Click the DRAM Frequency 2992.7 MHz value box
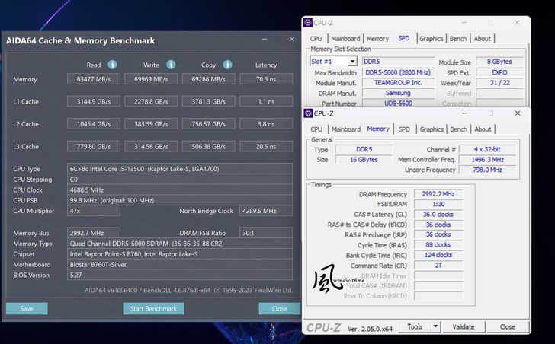The height and width of the screenshot is (344, 555). point(438,194)
